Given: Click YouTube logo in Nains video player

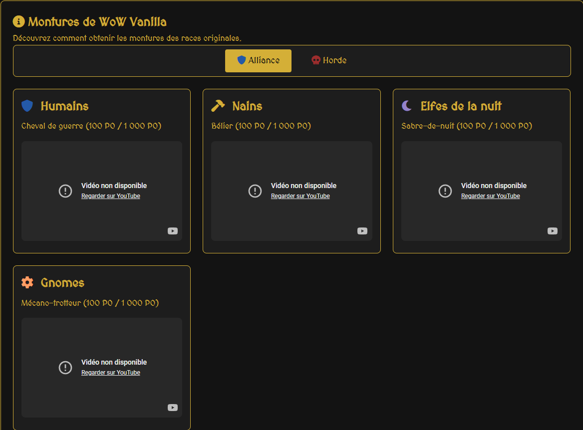Looking at the screenshot, I should pyautogui.click(x=362, y=231).
